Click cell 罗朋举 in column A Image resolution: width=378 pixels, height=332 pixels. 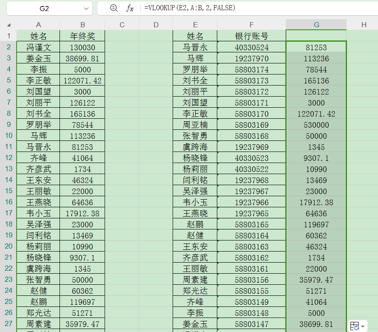click(38, 125)
